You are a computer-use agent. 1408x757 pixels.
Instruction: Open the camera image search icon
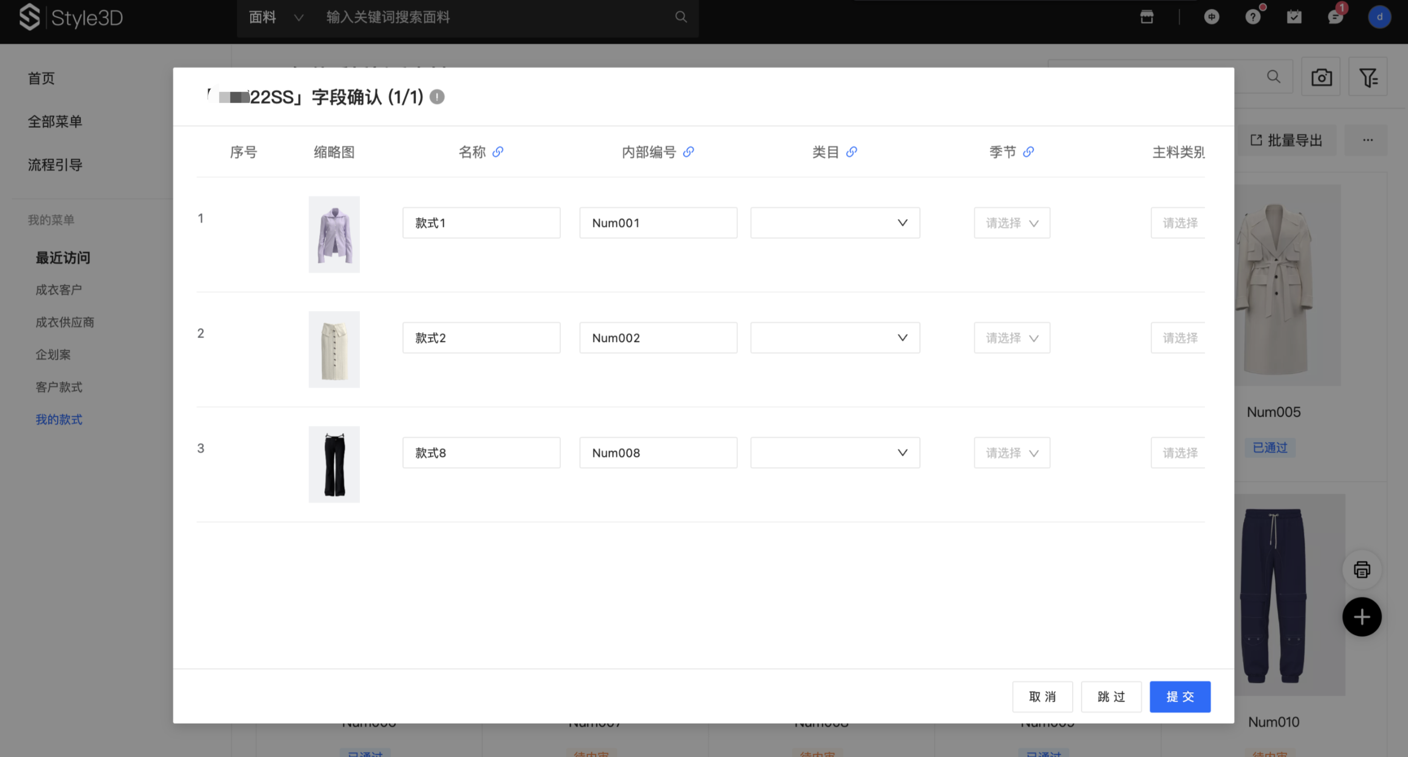1321,77
